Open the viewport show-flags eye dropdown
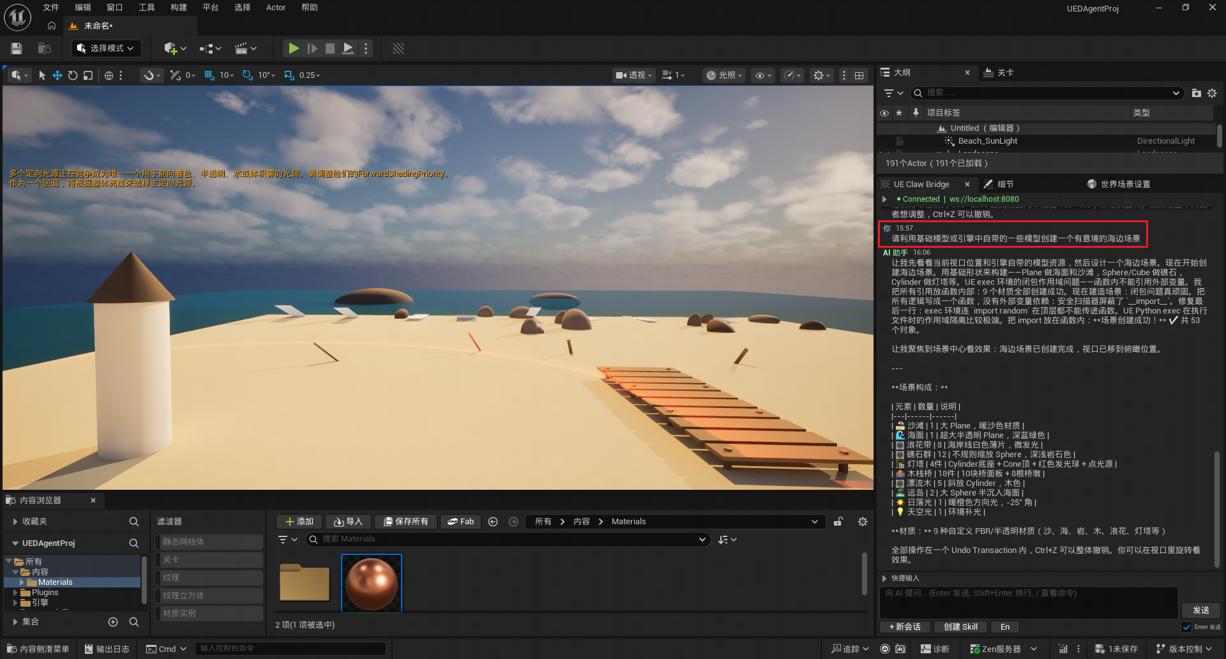The width and height of the screenshot is (1226, 659). tap(764, 75)
